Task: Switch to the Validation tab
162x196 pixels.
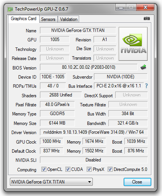Action: 68,19
